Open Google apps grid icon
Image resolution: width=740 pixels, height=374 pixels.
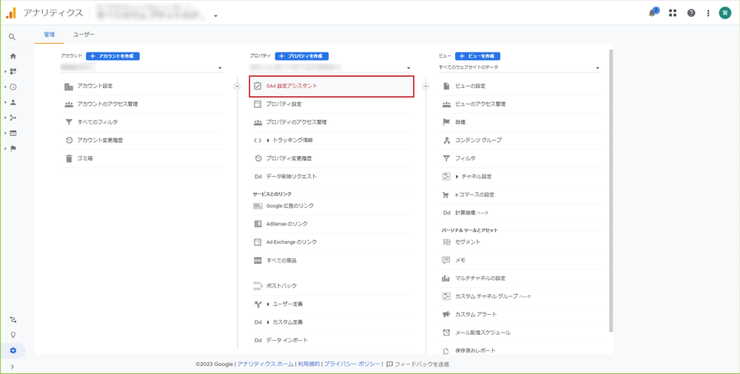coord(673,13)
